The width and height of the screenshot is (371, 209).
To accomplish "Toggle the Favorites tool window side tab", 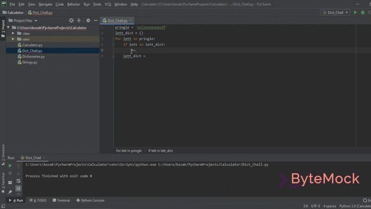I will [3, 183].
